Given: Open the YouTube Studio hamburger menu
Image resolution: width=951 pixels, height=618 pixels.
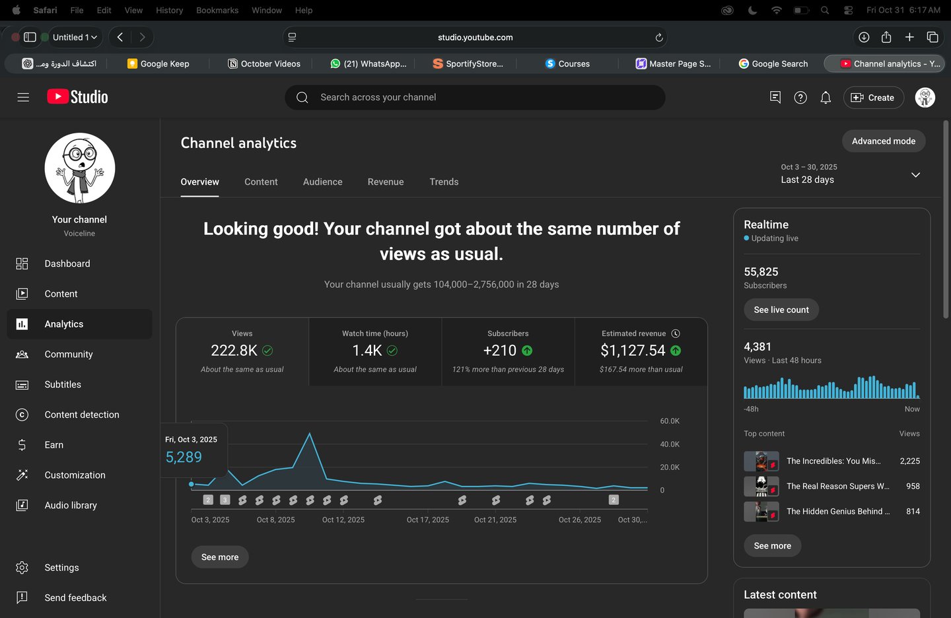Looking at the screenshot, I should click(x=23, y=98).
